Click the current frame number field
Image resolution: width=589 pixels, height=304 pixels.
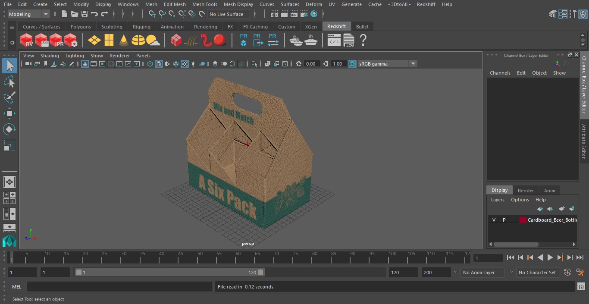click(x=488, y=258)
